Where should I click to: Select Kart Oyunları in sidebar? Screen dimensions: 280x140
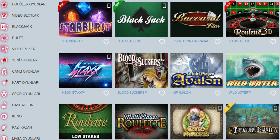[26, 83]
